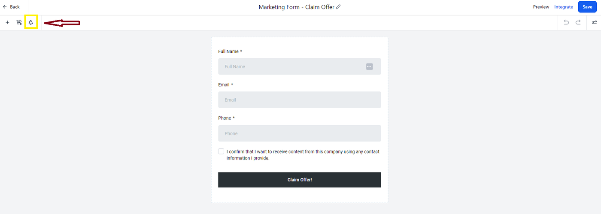Open the add element plus icon

pyautogui.click(x=7, y=22)
